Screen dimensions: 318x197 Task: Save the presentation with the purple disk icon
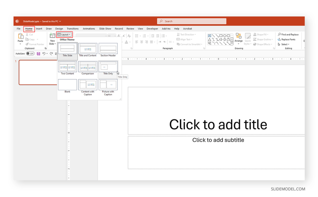(x=38, y=54)
